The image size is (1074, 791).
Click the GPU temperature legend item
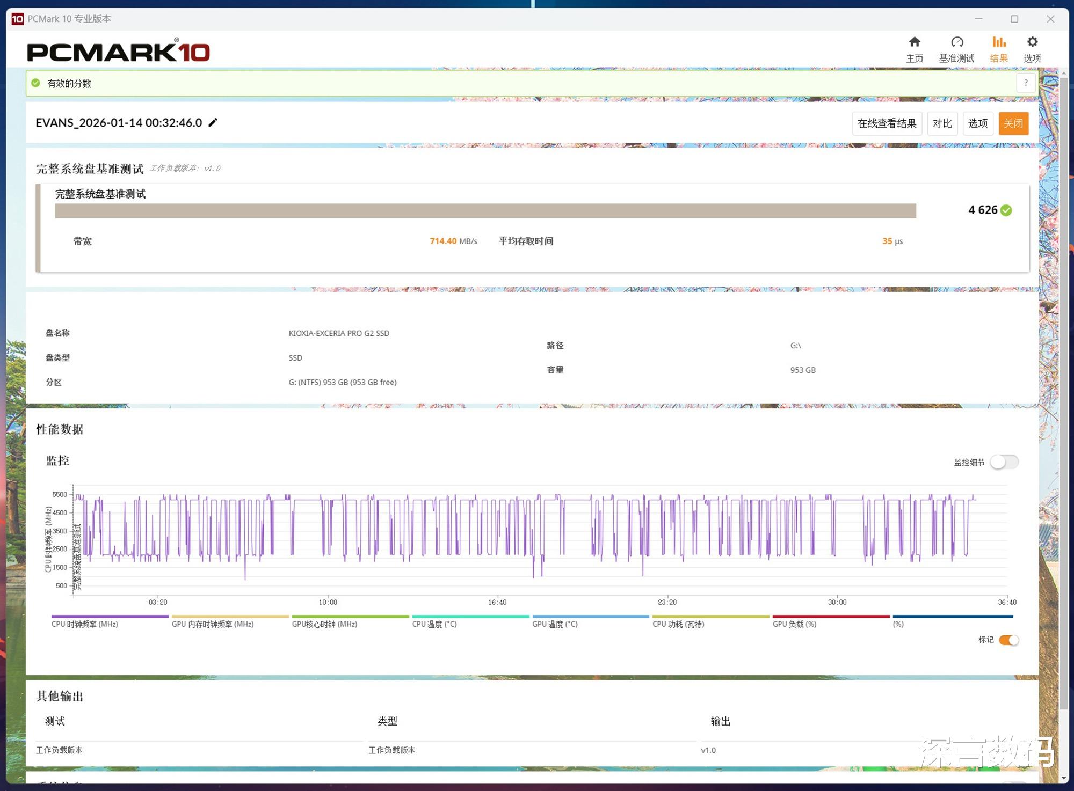555,624
